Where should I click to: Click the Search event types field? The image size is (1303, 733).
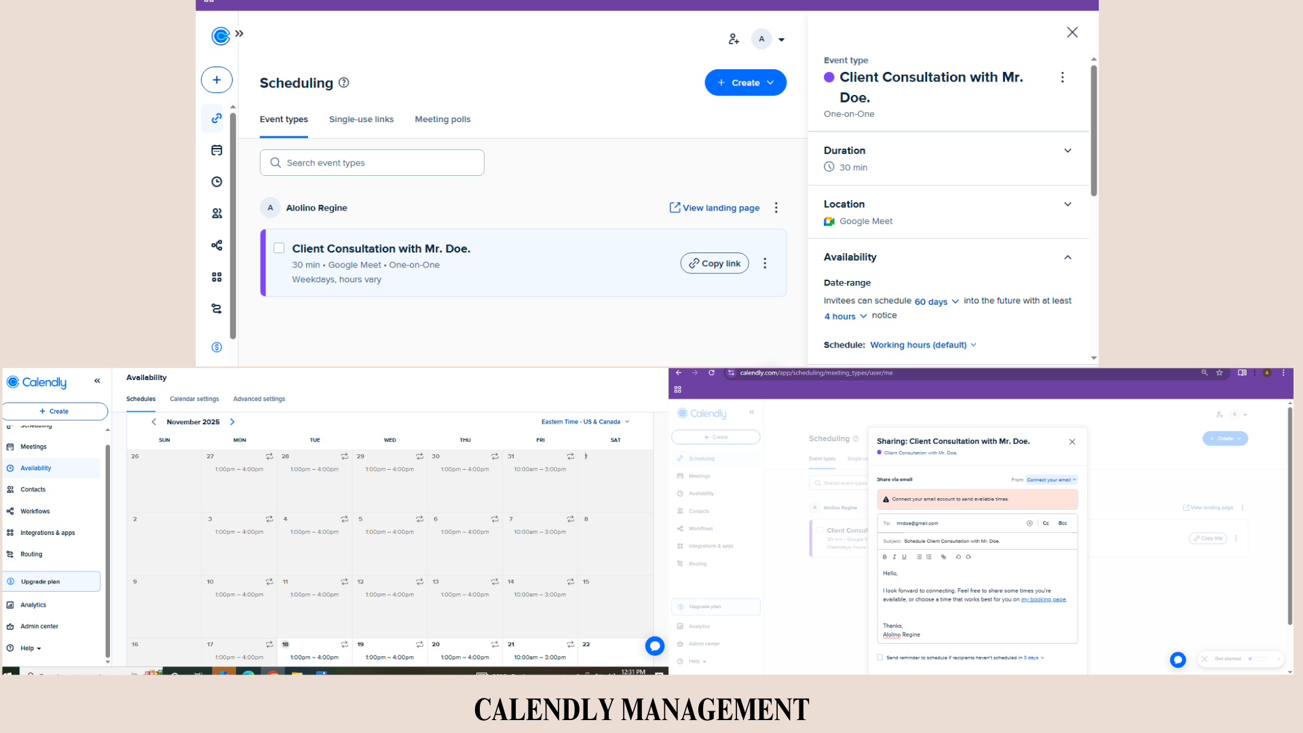(372, 163)
